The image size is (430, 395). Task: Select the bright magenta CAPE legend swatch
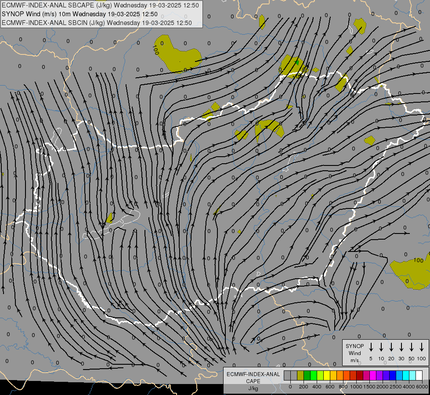tap(373, 375)
